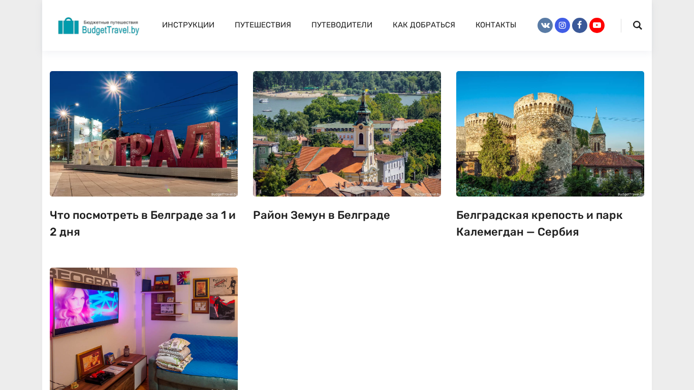This screenshot has height=390, width=694.
Task: Open the Facebook icon in header
Action: coord(580,25)
